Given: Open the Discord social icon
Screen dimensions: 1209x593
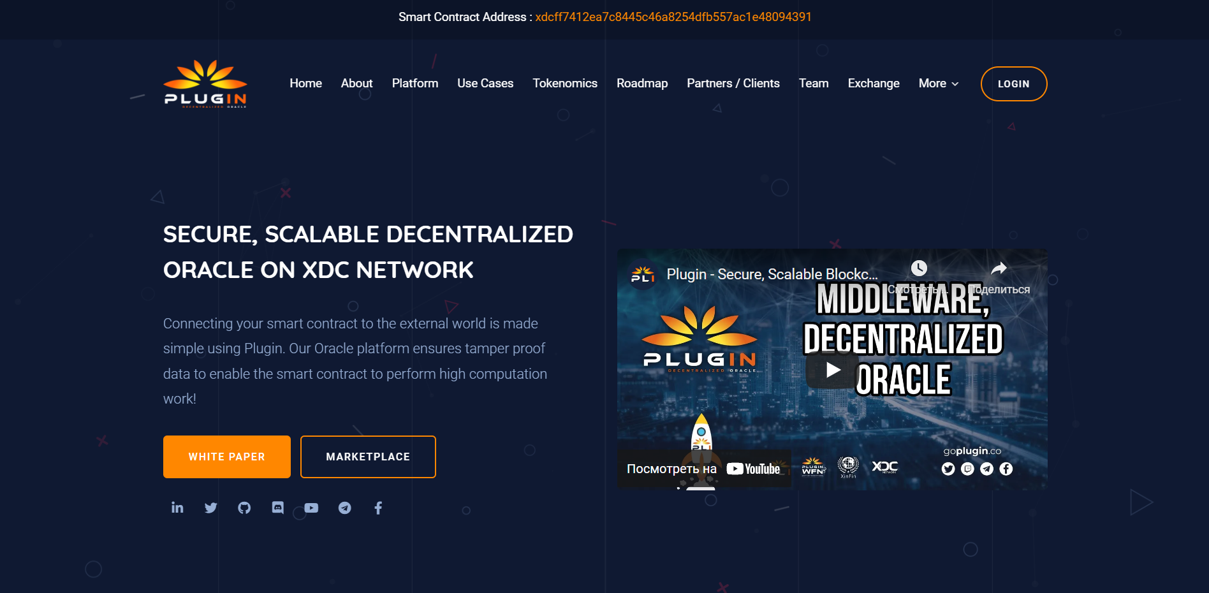Looking at the screenshot, I should [x=278, y=508].
